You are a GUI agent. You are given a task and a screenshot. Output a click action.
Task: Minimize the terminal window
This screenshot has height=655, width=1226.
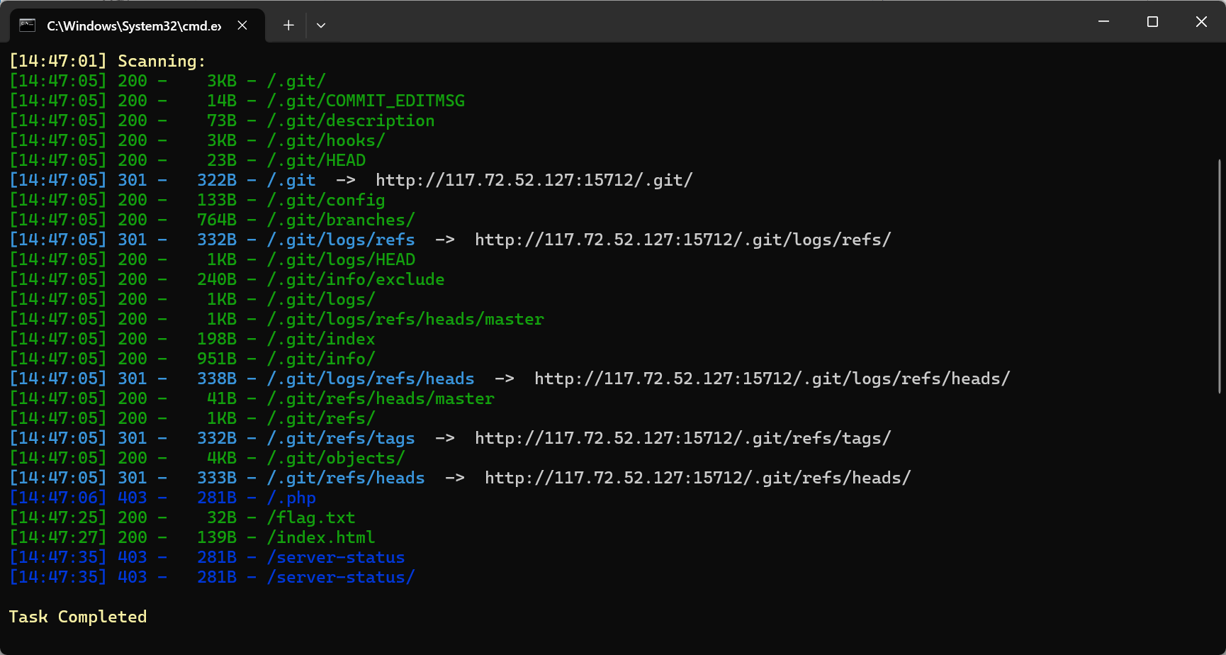1103,22
